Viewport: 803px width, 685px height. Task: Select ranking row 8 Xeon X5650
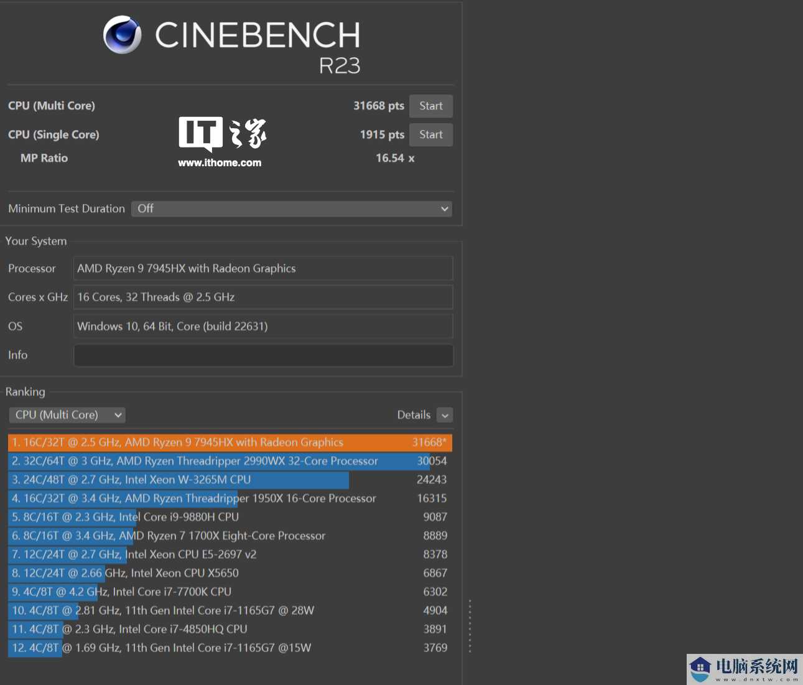coord(230,573)
